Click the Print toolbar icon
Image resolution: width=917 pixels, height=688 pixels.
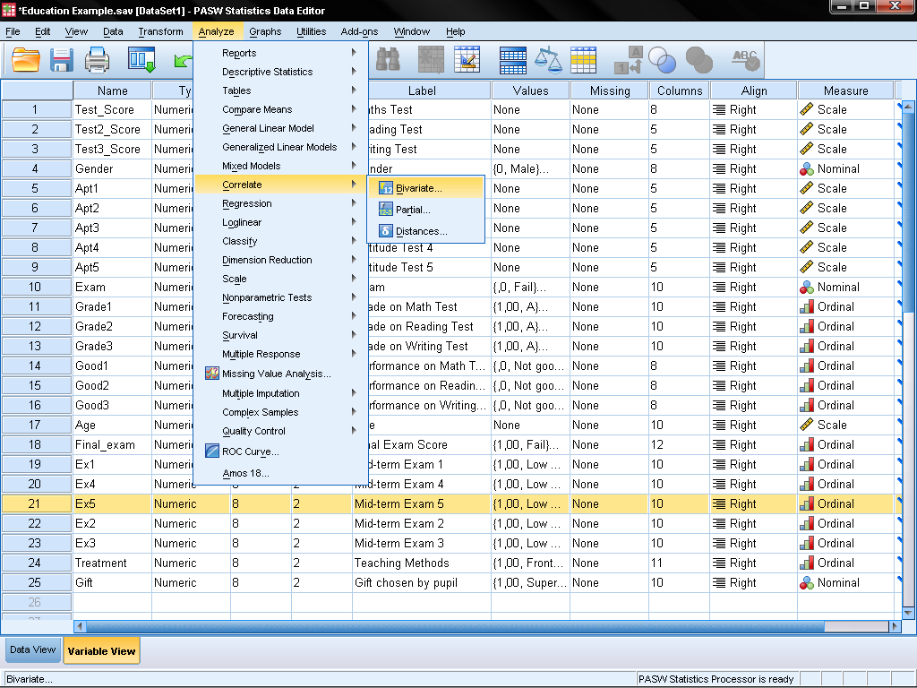pyautogui.click(x=97, y=60)
